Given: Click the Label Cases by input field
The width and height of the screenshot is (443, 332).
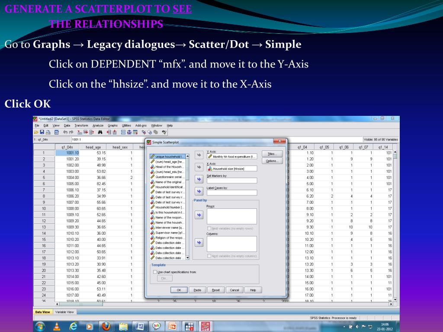Looking at the screenshot, I should pyautogui.click(x=232, y=192).
